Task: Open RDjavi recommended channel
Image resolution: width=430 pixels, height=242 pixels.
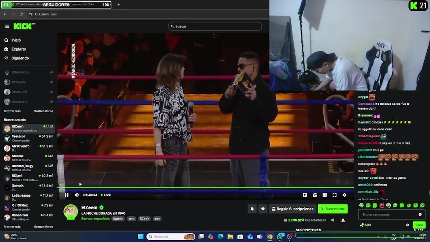Action: tap(29, 177)
